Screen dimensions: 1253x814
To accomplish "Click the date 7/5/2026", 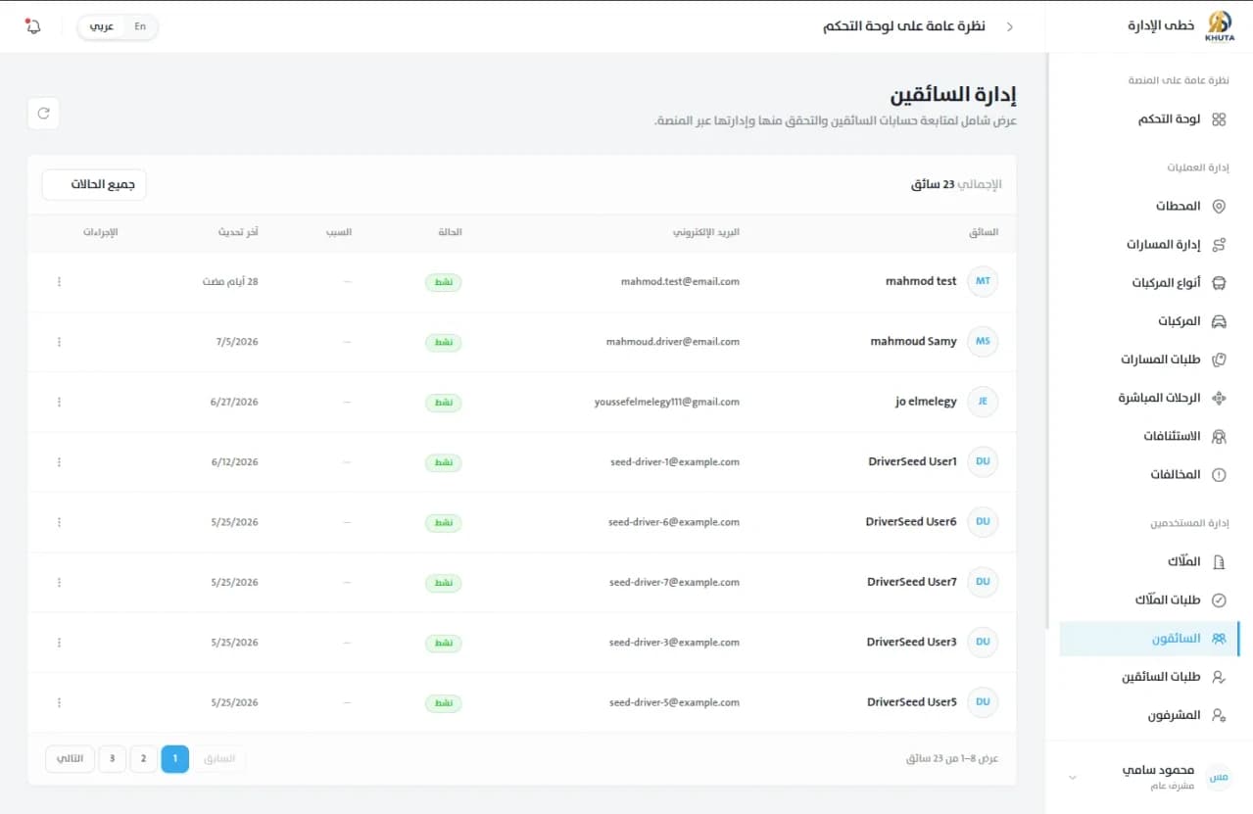I will pos(237,342).
